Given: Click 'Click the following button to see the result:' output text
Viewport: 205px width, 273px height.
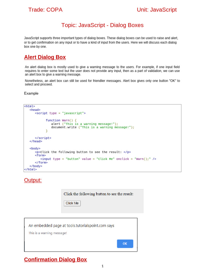Looking at the screenshot, I should tap(98, 194).
